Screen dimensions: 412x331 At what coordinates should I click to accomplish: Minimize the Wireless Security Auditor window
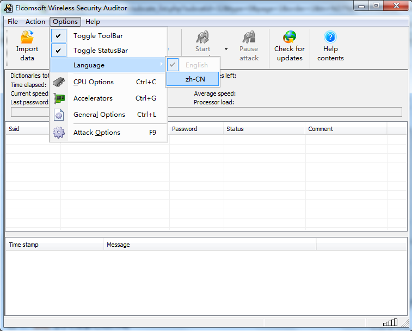[x=361, y=6]
